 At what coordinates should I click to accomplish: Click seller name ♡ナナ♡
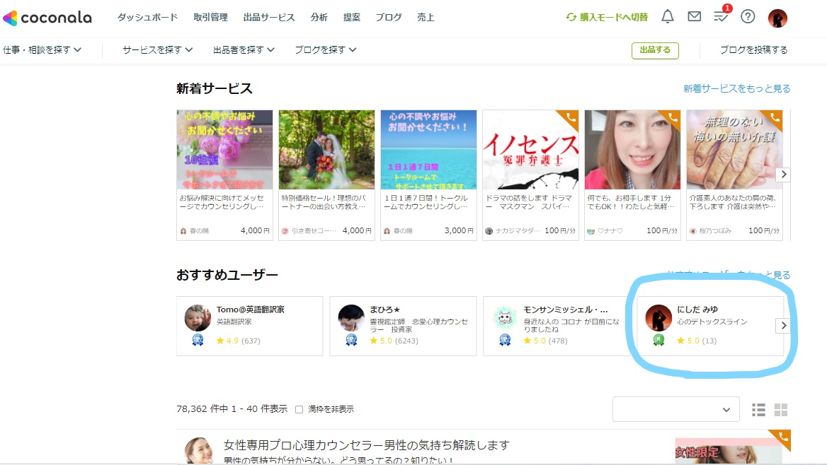pyautogui.click(x=610, y=230)
